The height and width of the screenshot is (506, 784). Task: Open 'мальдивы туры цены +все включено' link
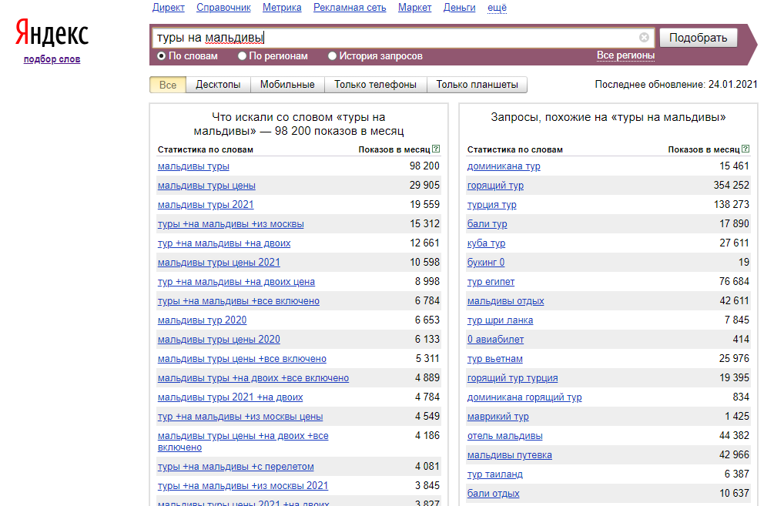242,359
